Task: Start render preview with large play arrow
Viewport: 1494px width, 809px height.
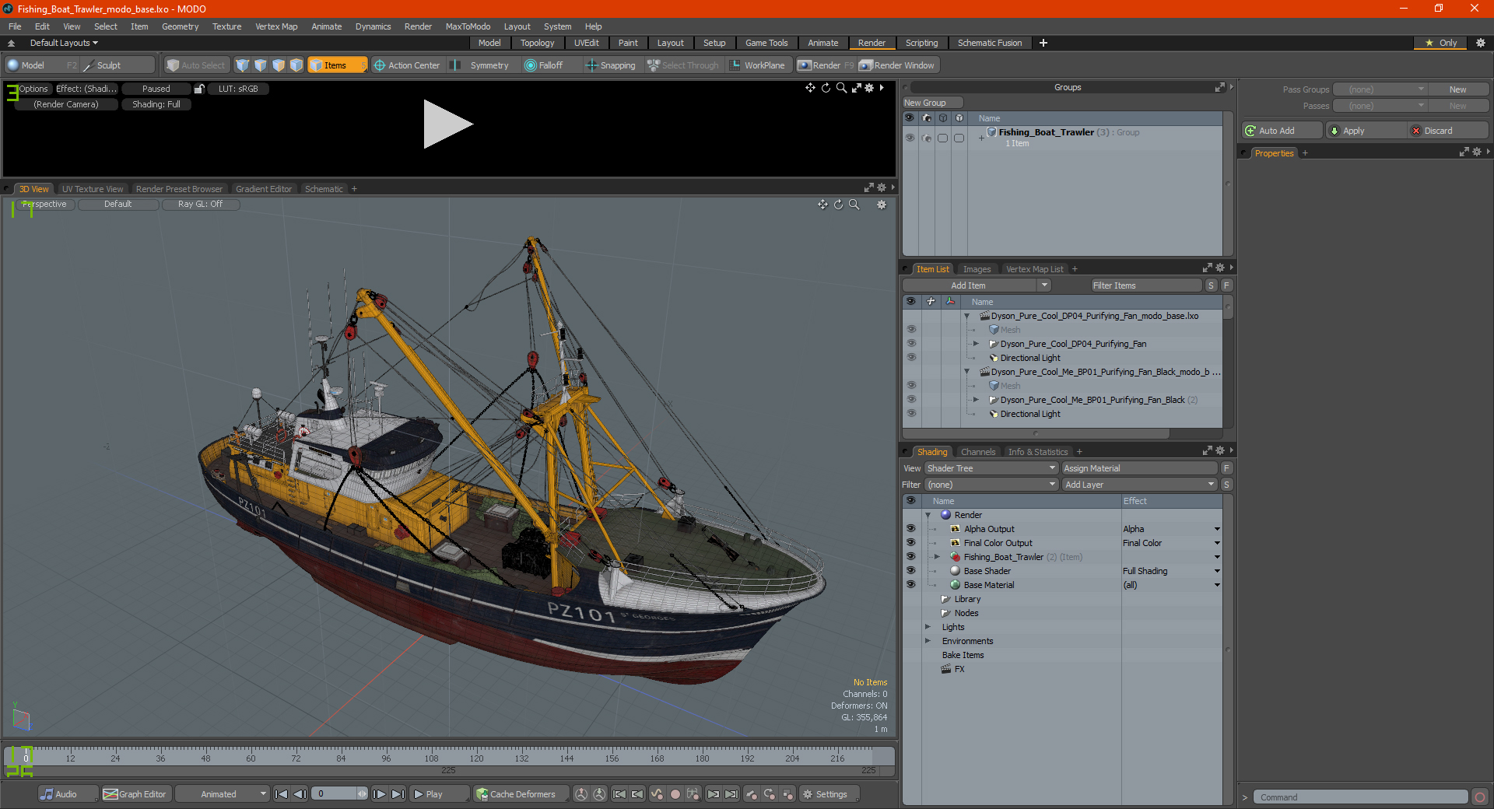Action: click(x=447, y=124)
